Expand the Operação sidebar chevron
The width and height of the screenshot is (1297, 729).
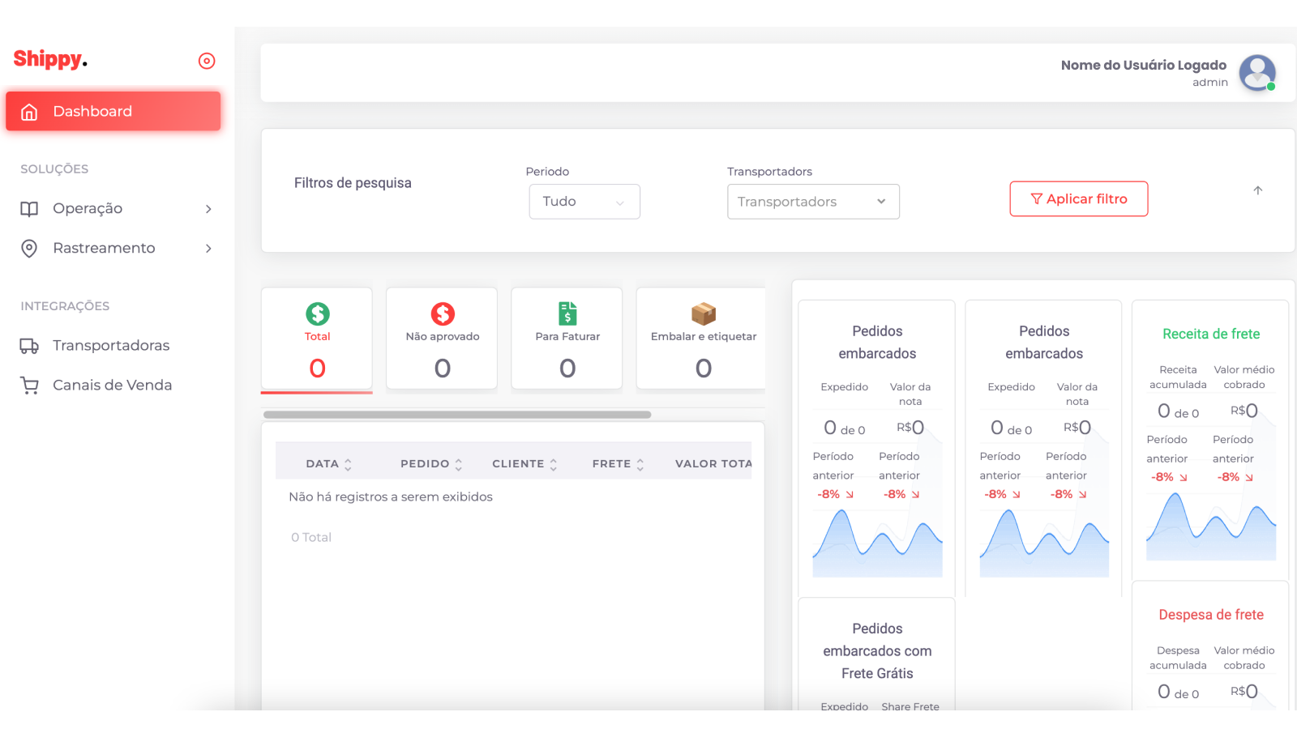(209, 208)
